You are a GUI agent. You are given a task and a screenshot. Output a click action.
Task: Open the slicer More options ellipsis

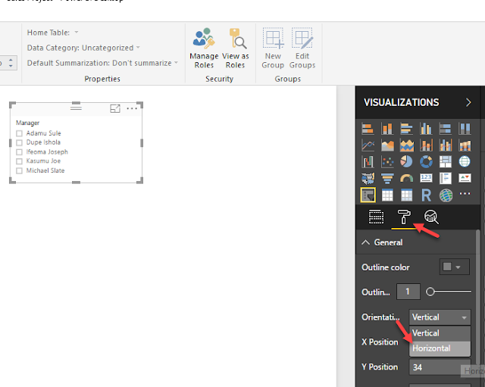pyautogui.click(x=132, y=108)
